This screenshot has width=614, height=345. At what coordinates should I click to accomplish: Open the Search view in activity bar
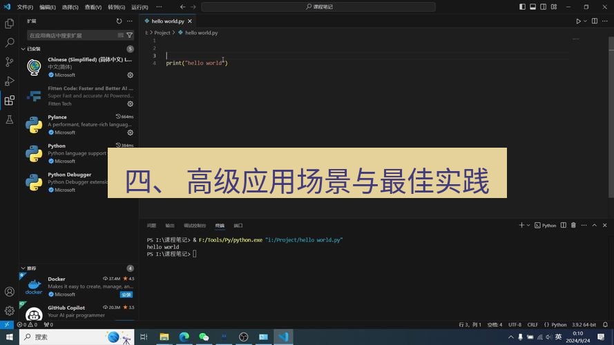(10, 42)
